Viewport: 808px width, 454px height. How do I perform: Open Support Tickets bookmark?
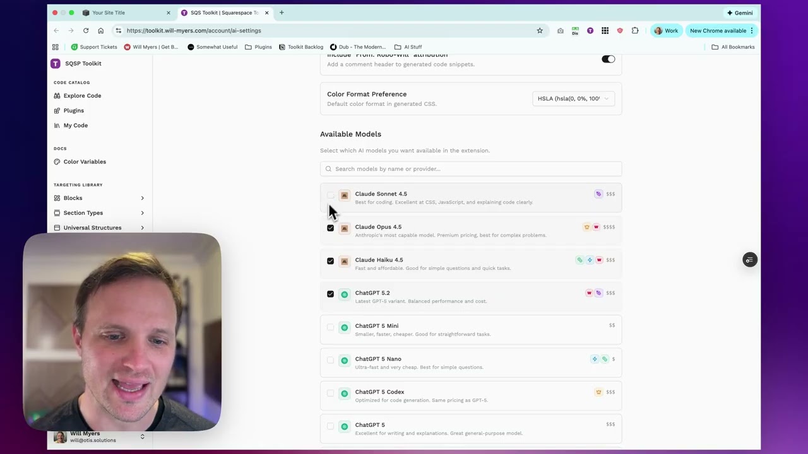[94, 47]
